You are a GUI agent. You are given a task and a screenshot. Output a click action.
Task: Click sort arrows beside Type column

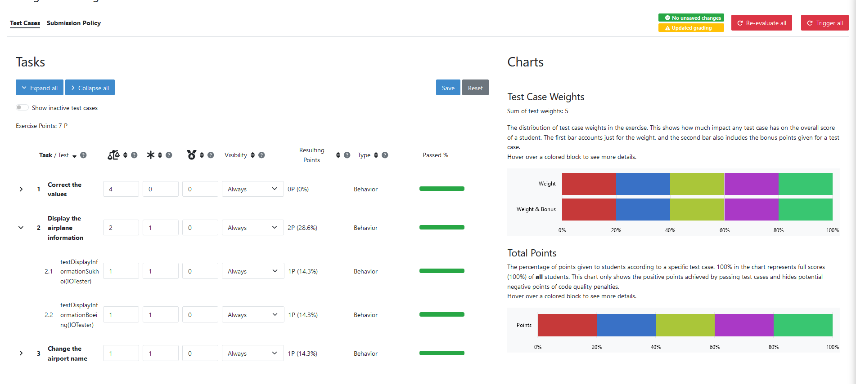(x=376, y=155)
